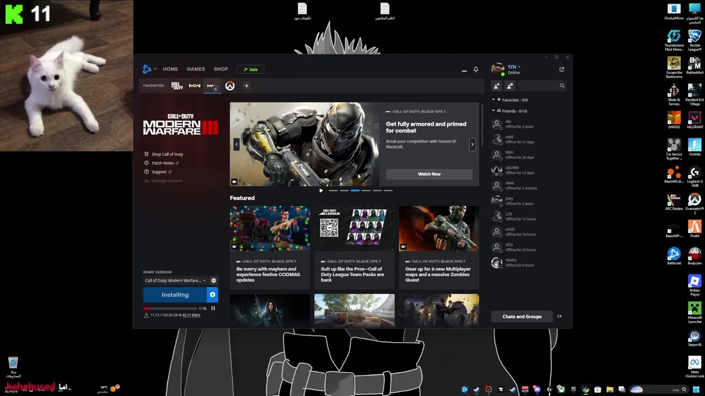This screenshot has width=705, height=396.
Task: Go to the HOME tab
Action: tap(170, 69)
